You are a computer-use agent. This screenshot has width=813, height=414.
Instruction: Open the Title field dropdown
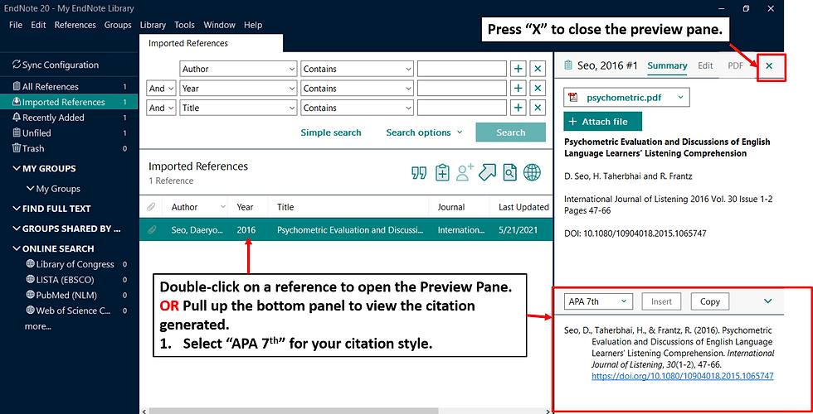click(x=239, y=108)
